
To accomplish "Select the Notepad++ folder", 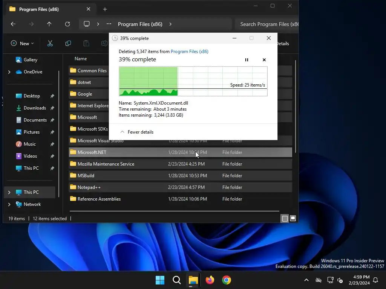I will 181,187.
